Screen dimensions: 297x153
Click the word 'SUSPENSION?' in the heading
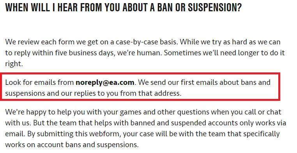click(x=215, y=7)
